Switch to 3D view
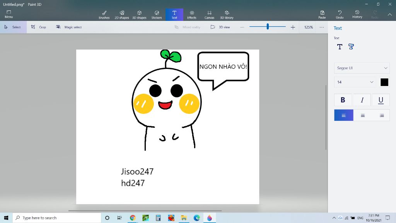Image resolution: width=396 pixels, height=223 pixels. pyautogui.click(x=220, y=27)
